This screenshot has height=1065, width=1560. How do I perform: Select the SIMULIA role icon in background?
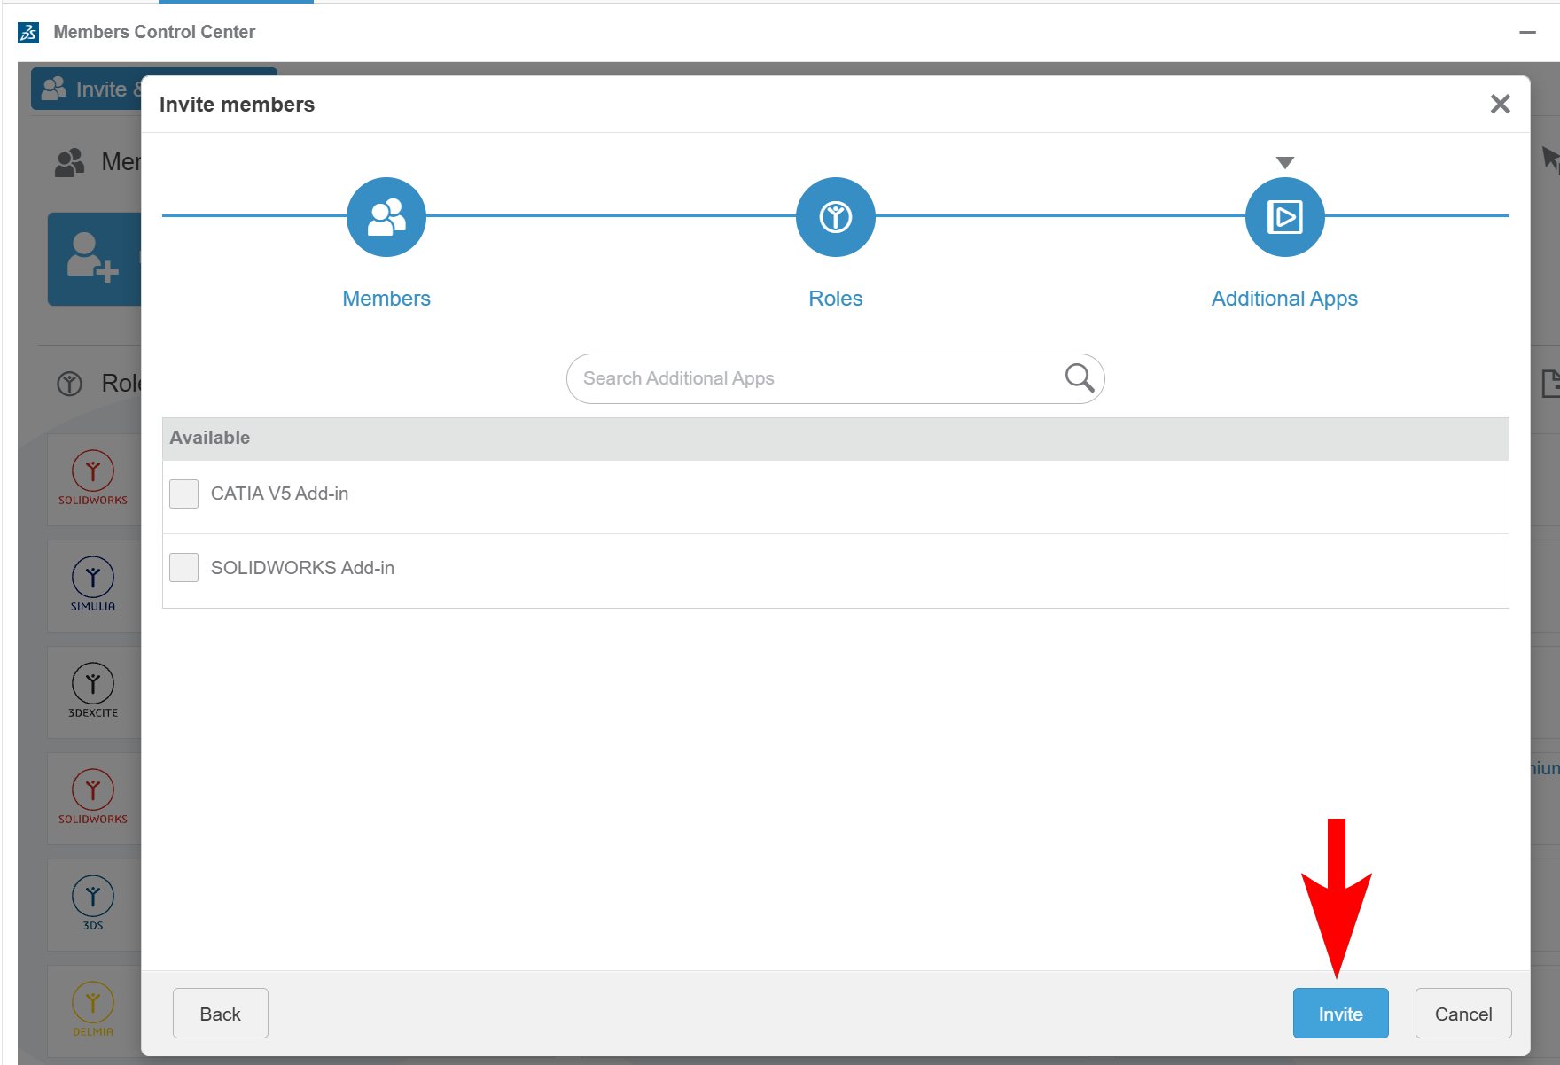[x=93, y=585]
